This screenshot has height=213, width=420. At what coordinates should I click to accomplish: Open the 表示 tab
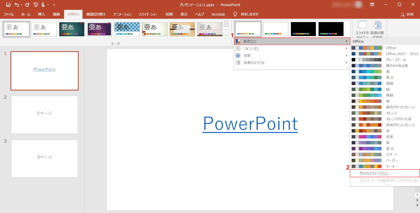[184, 14]
